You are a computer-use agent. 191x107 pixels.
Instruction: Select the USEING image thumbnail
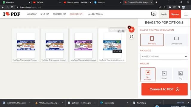click(x=26, y=45)
